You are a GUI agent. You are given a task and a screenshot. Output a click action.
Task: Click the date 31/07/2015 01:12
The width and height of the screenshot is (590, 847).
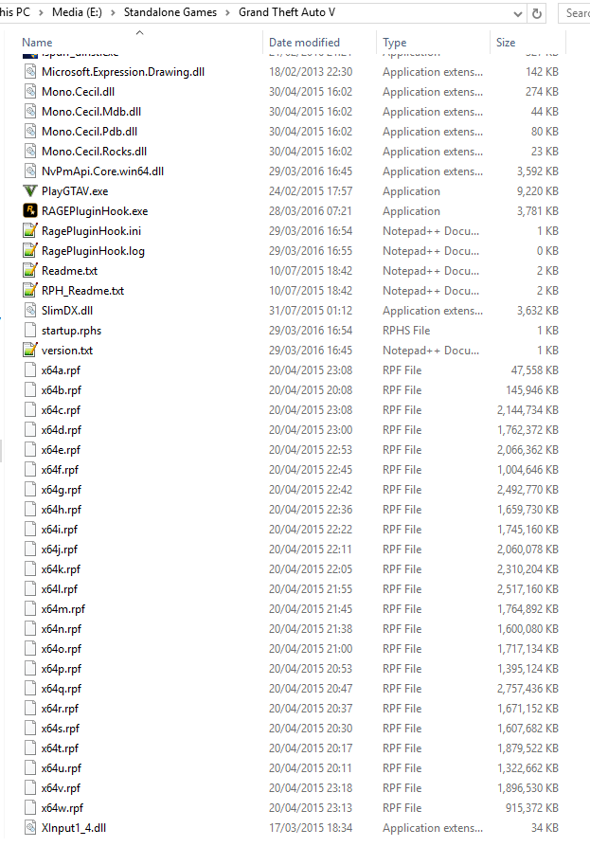coord(311,311)
